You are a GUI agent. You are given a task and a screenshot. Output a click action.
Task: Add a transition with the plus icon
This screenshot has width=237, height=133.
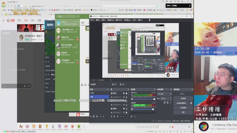(x=165, y=103)
